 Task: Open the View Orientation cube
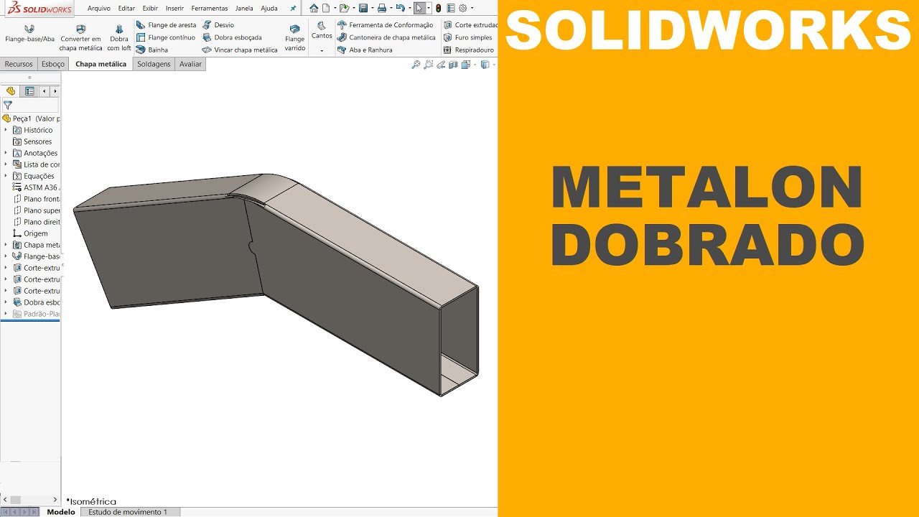465,65
